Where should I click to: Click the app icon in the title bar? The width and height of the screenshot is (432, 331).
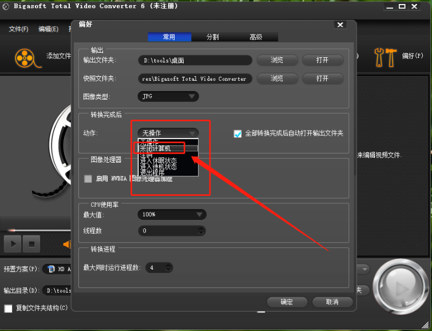pyautogui.click(x=6, y=6)
